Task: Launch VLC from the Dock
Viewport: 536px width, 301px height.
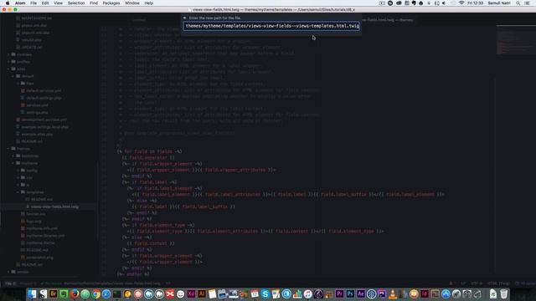Action: click(393, 293)
